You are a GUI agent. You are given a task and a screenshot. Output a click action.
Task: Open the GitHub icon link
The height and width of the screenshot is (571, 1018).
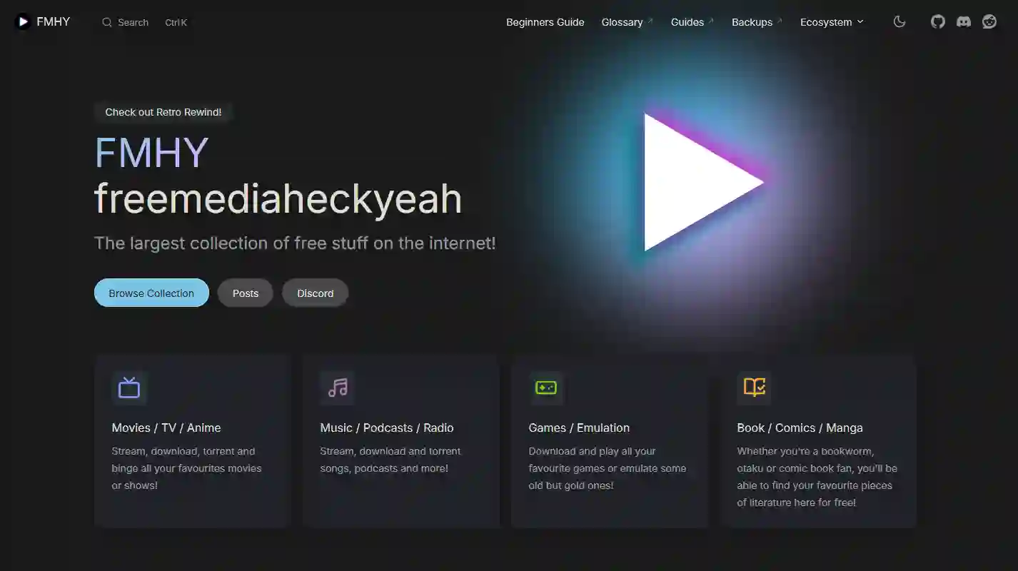click(x=938, y=22)
